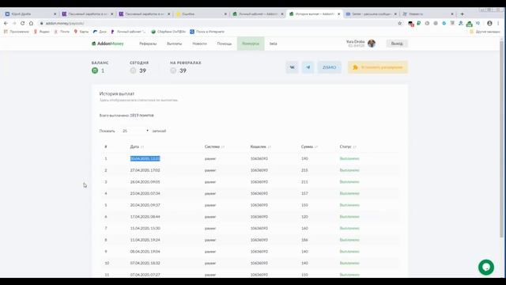Click the yellow install extension button
The height and width of the screenshot is (285, 506).
point(378,67)
